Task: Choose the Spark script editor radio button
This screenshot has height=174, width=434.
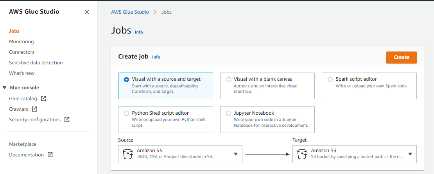Action: [x=330, y=80]
